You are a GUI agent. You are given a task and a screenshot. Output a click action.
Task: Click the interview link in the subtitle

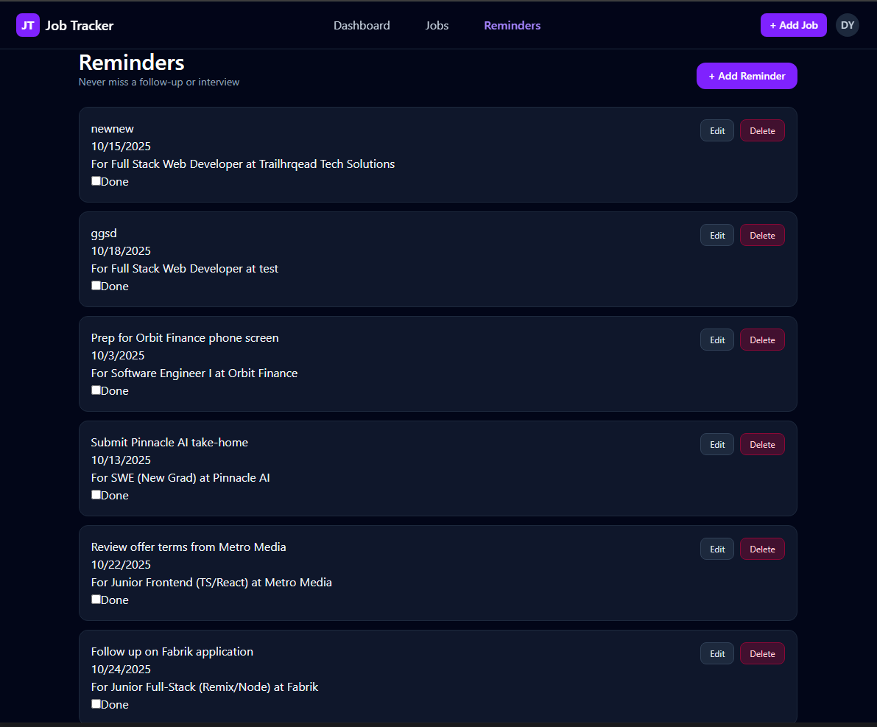click(219, 82)
